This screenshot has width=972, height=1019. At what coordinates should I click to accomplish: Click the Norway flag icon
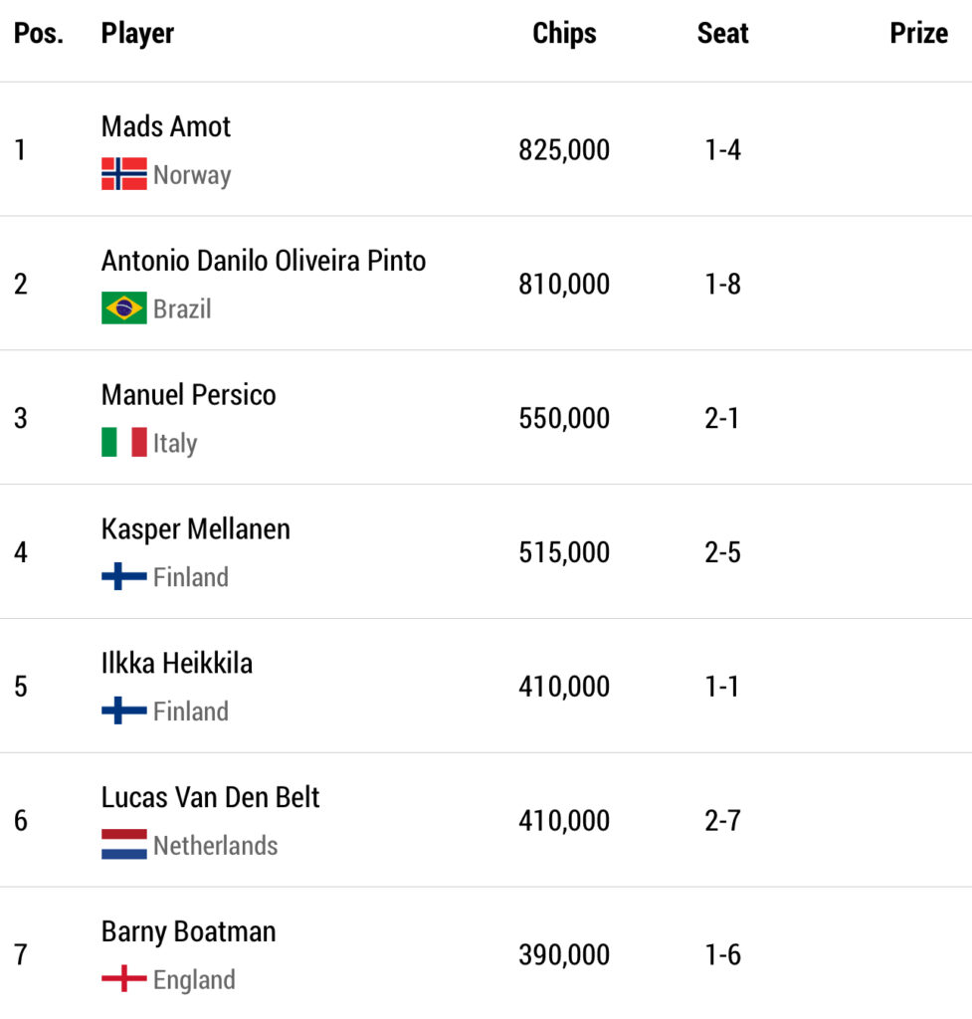[123, 174]
